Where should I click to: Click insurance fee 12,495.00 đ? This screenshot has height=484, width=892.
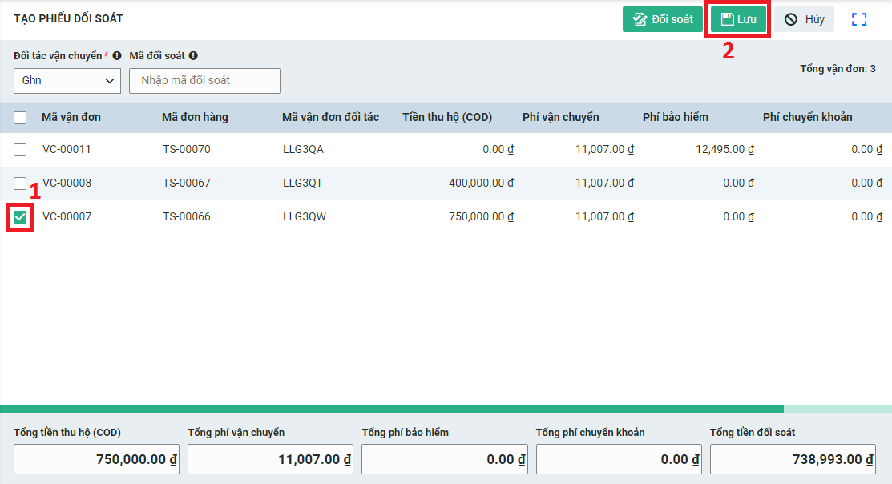[x=724, y=149]
